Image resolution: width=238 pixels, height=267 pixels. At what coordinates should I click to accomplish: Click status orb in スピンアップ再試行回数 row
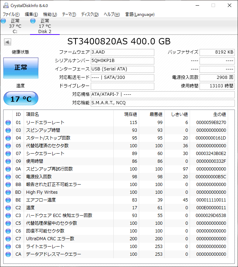point(8,169)
